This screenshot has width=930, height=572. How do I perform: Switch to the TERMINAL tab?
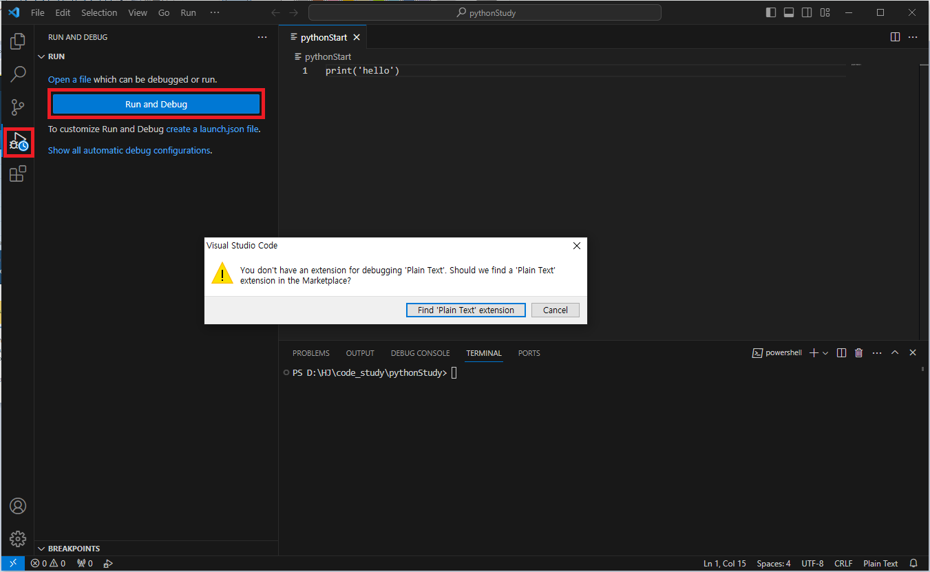[x=484, y=353]
